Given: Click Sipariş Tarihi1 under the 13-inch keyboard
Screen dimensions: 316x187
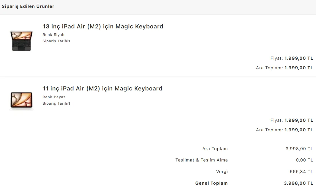Looking at the screenshot, I should pos(56,41).
